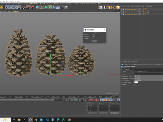
Task: Click the orange S plugin icon
Action: click(x=118, y=7)
